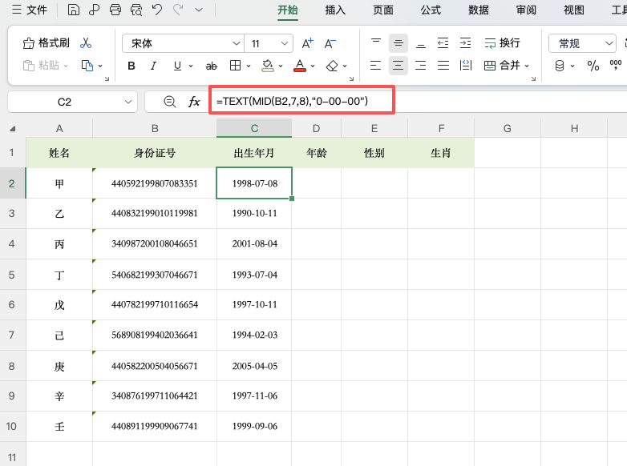This screenshot has height=466, width=627.
Task: Click the 格式刷 format painter button
Action: coord(46,42)
